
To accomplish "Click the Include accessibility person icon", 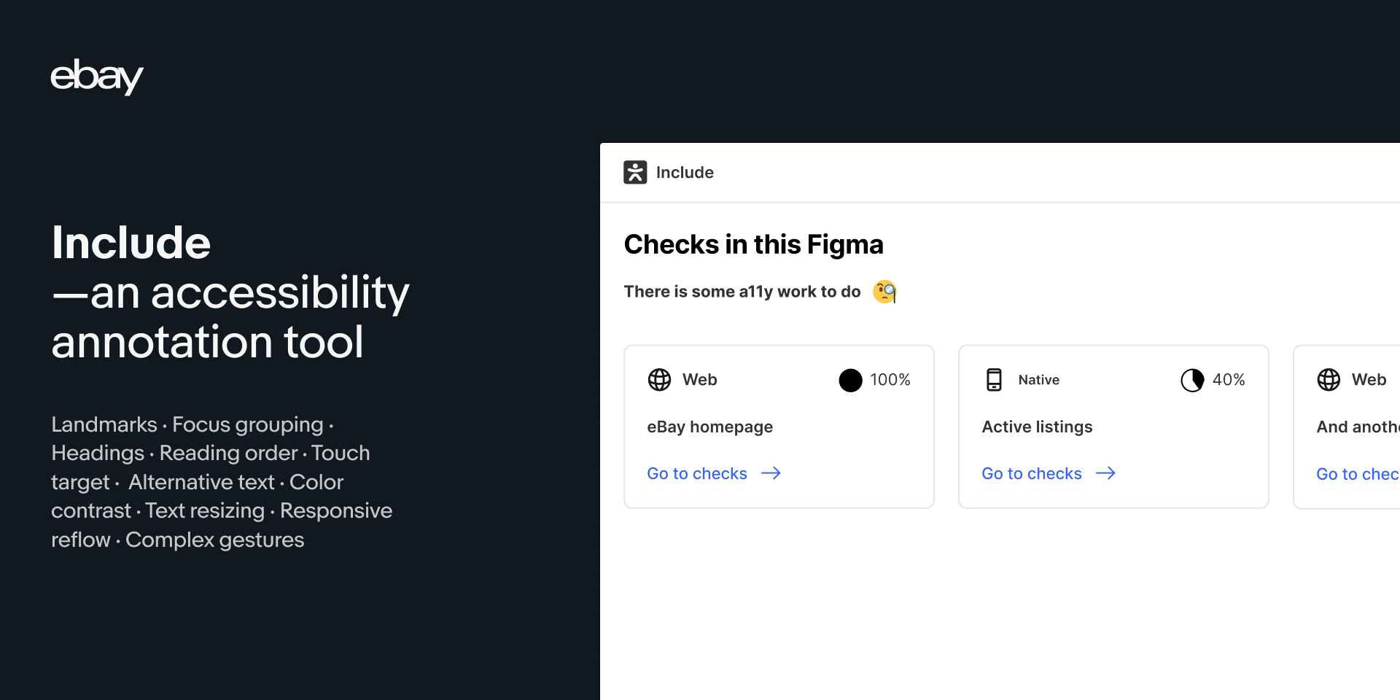I will tap(636, 172).
